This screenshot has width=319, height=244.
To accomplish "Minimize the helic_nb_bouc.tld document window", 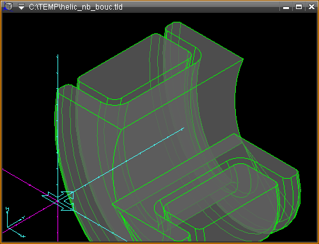I will tap(286, 7).
